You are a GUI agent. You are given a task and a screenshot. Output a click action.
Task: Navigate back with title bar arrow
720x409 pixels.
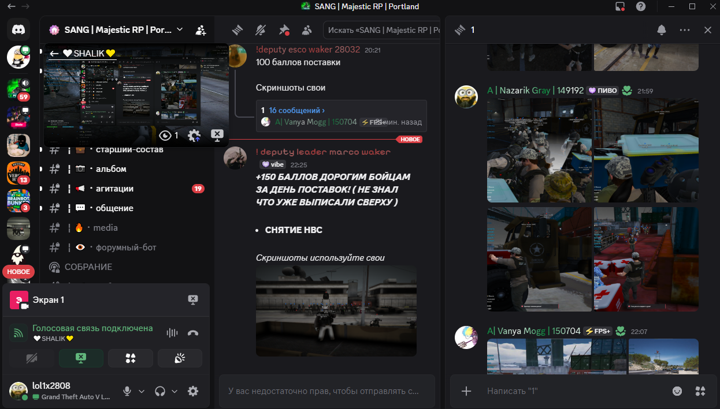(12, 6)
